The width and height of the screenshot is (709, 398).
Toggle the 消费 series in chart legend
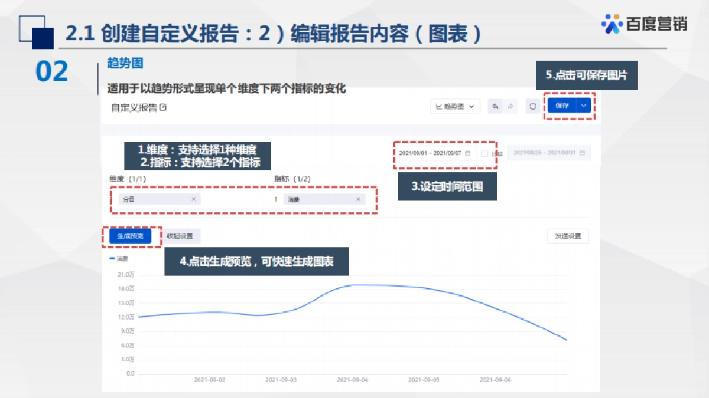pos(118,259)
